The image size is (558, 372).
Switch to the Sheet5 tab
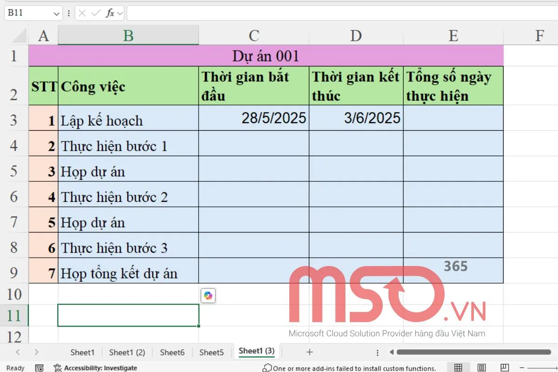[212, 352]
